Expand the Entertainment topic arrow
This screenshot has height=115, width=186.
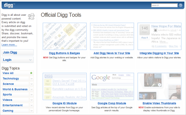click(x=31, y=105)
